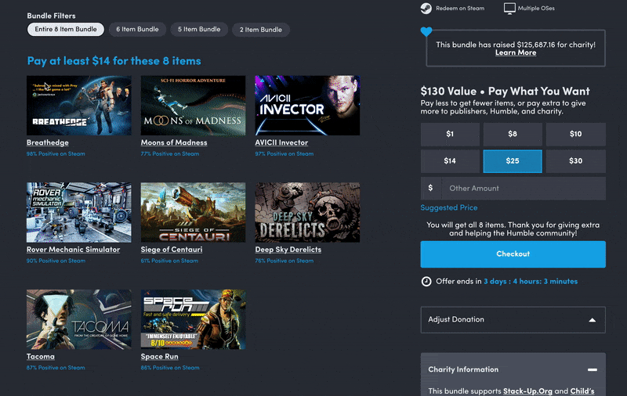
Task: Click the dollar sign beside Other Amount
Action: [430, 188]
